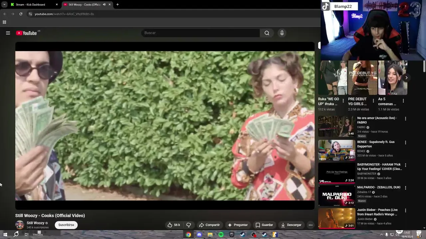Open Task View on the taskbar
426x239 pixels.
coord(27,234)
